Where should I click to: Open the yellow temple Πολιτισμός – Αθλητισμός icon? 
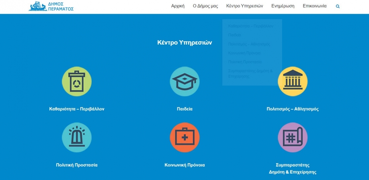(x=293, y=82)
